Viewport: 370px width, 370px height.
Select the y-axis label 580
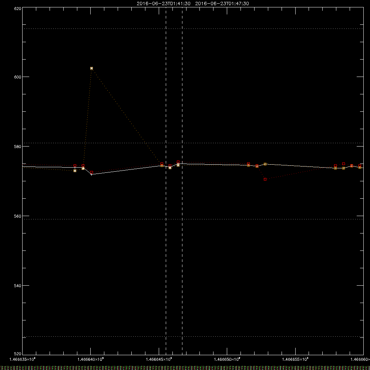pos(18,146)
